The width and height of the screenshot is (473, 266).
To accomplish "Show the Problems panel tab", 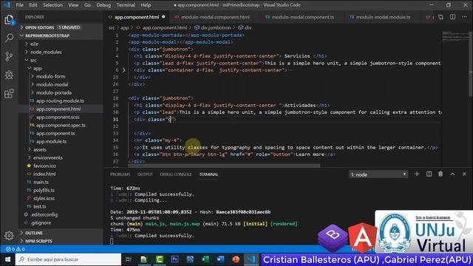I will coord(120,174).
